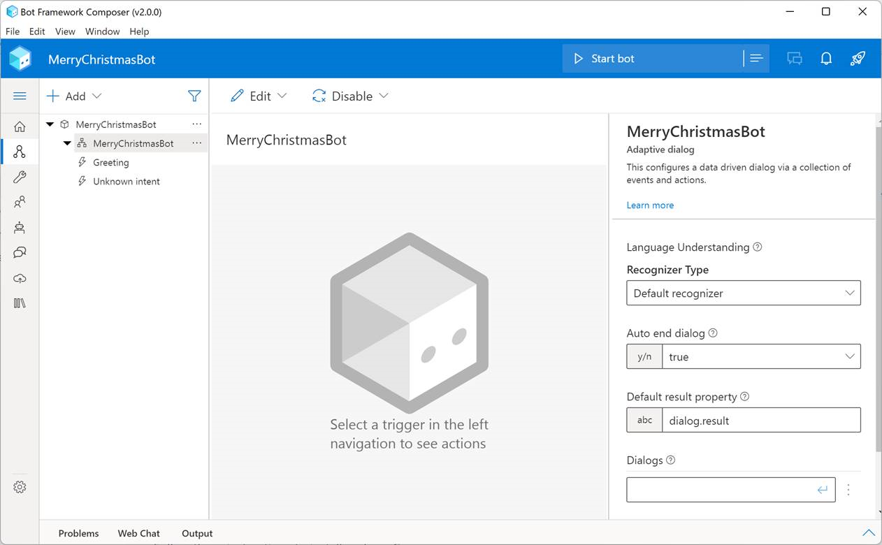The width and height of the screenshot is (882, 545).
Task: Open the Add dropdown menu
Action: click(x=74, y=96)
